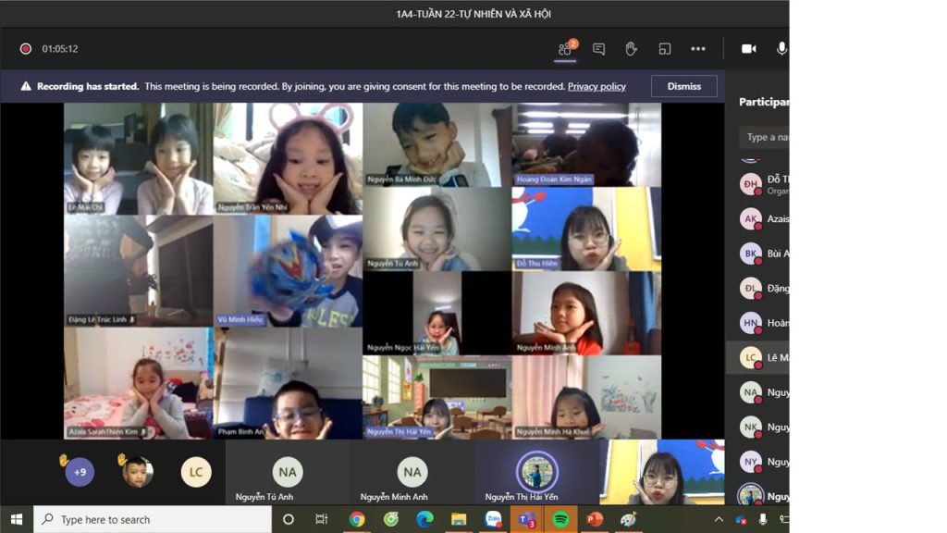Viewport: 947px width, 533px height.
Task: Open Google Chrome from taskbar
Action: 357,519
